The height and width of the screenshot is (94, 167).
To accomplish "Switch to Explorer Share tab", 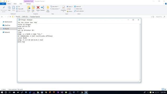I will 15,4.
